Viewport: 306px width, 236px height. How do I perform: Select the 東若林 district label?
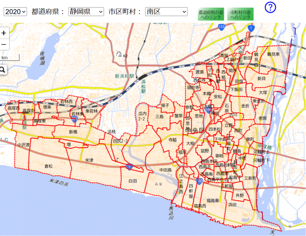point(92,111)
